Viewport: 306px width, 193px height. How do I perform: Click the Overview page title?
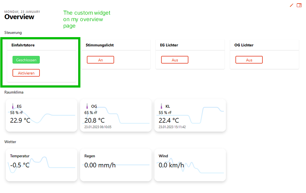point(19,17)
